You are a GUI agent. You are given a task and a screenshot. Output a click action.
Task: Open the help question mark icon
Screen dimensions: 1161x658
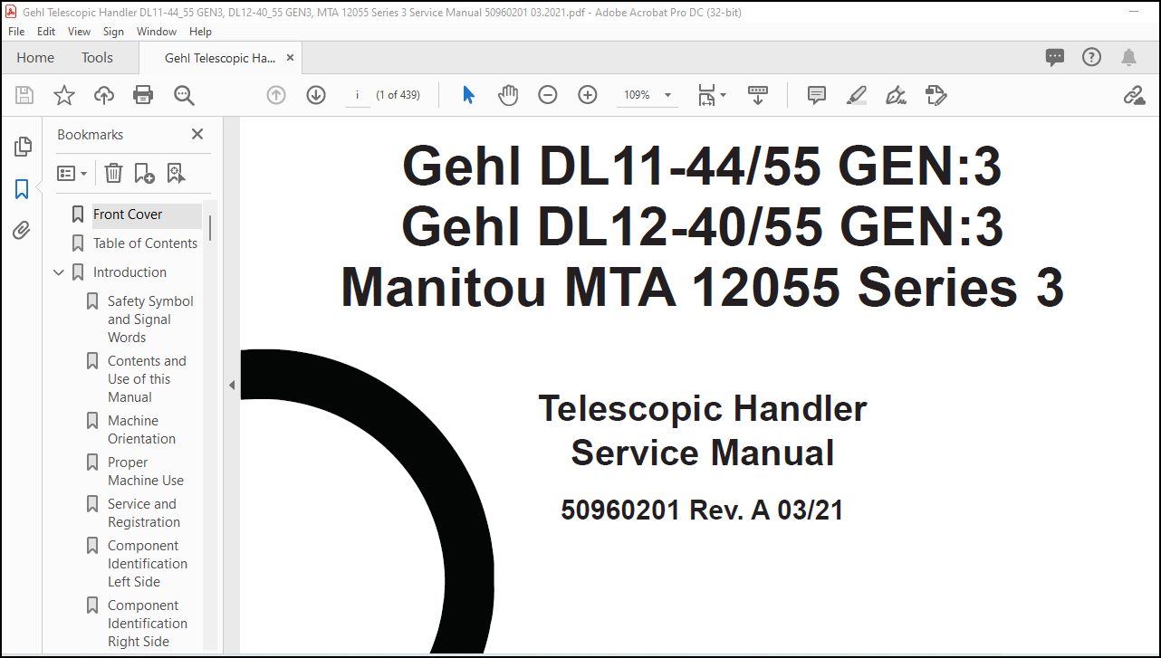pyautogui.click(x=1092, y=58)
